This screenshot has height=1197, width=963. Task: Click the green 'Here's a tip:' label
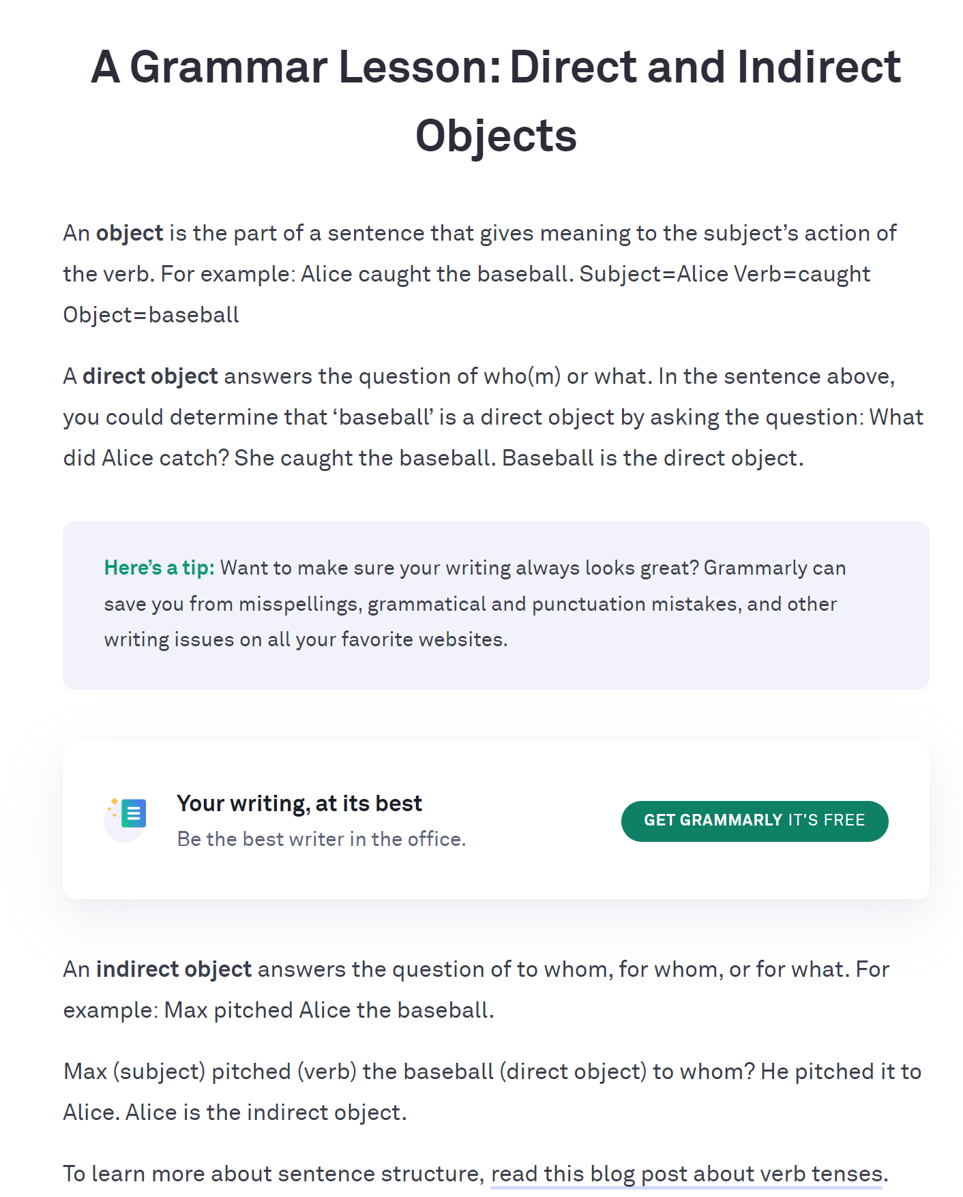[x=159, y=568]
